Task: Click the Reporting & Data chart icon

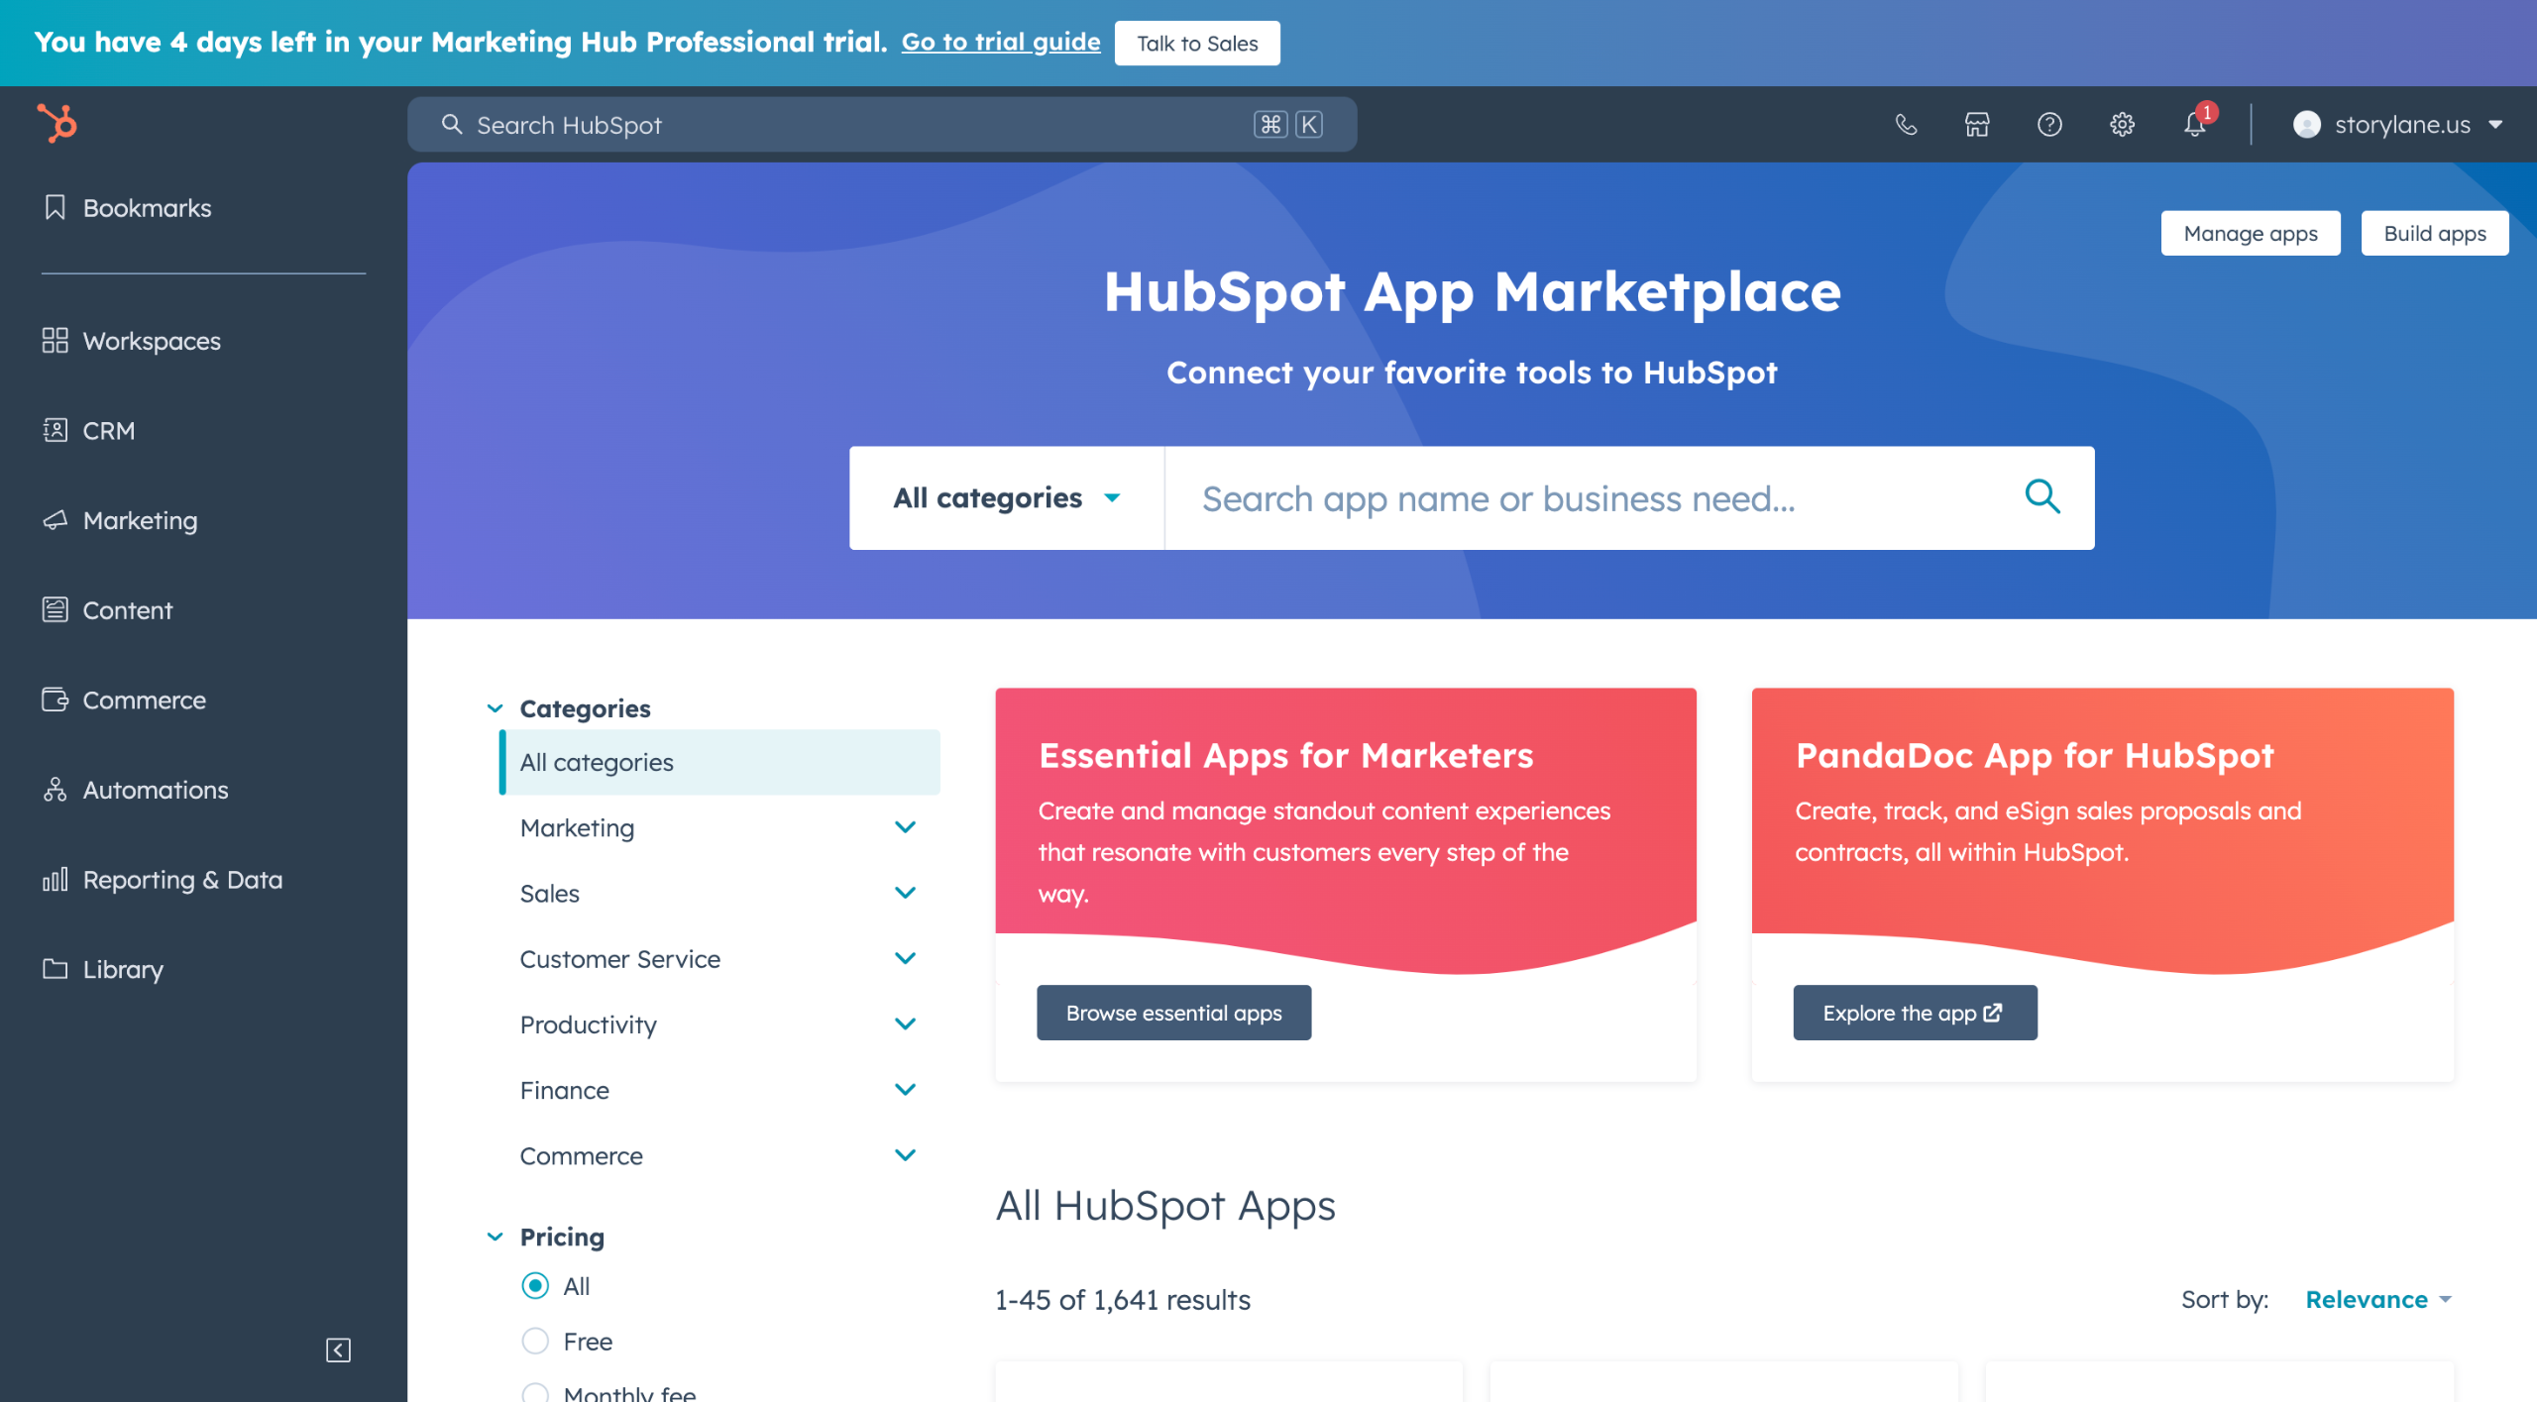Action: [x=55, y=880]
